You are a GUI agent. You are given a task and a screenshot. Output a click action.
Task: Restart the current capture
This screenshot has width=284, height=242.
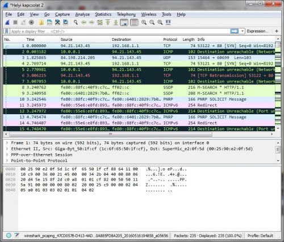[x=23, y=23]
